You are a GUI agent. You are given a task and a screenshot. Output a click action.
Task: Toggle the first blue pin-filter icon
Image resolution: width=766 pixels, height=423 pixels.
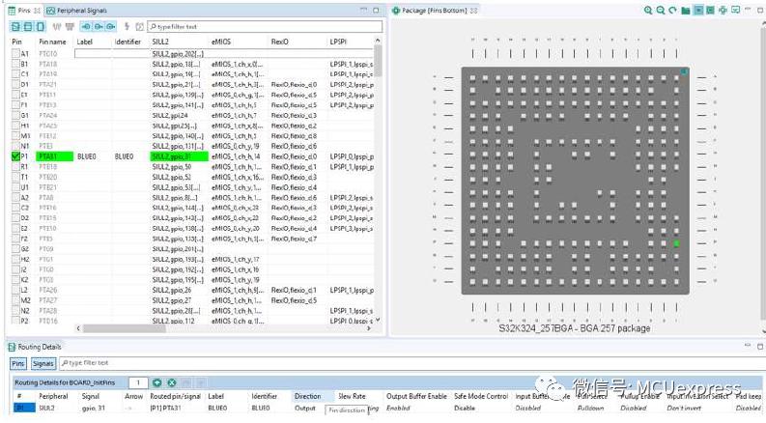pos(86,26)
